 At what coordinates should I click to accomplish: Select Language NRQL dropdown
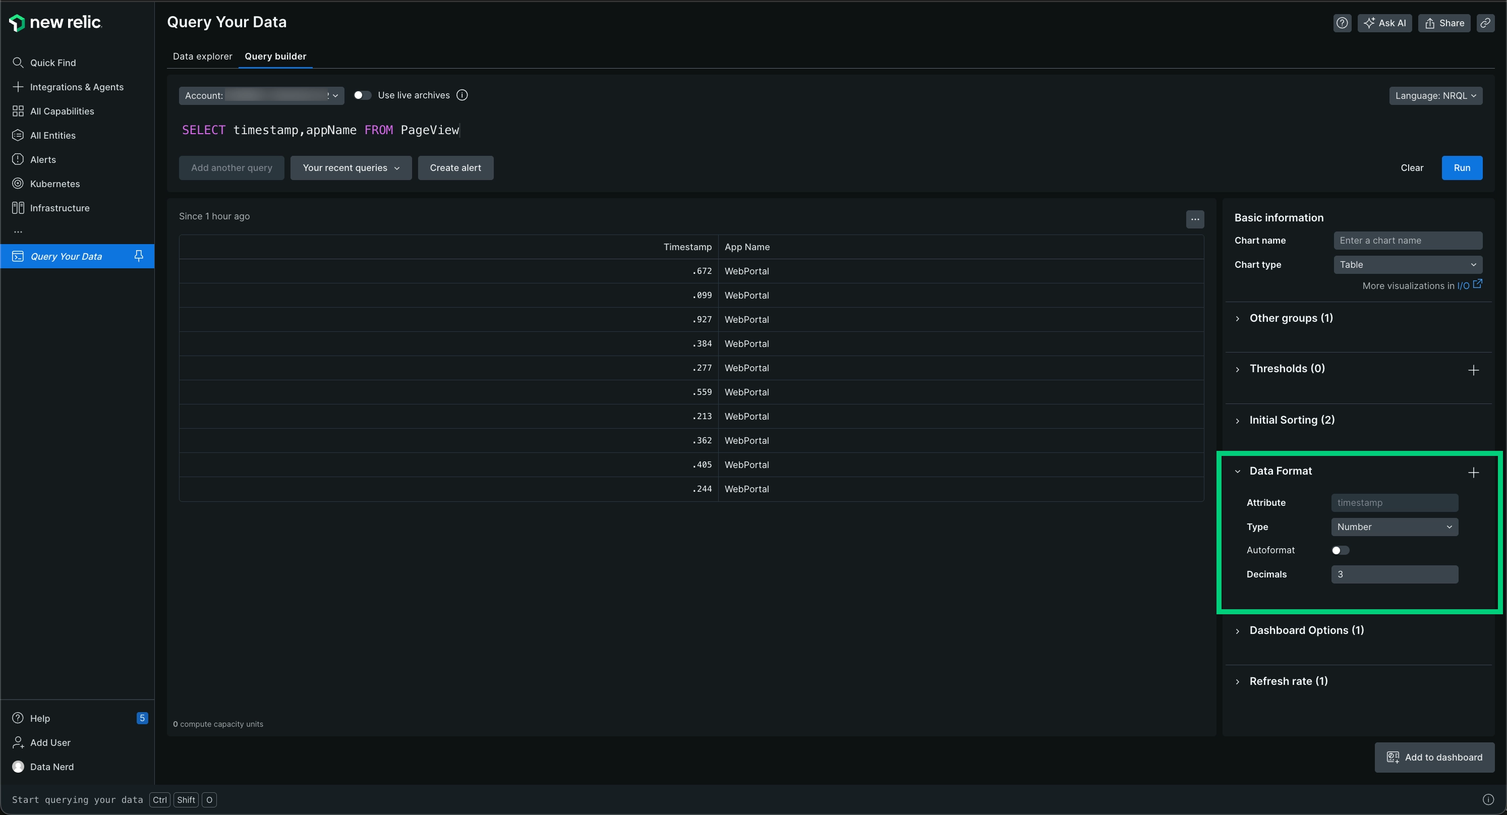[x=1436, y=95]
